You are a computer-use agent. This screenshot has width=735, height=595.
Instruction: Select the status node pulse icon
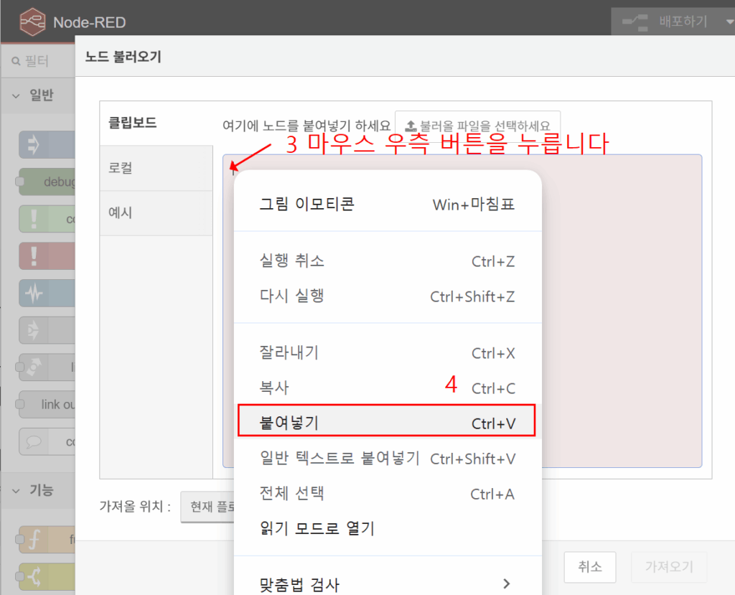(32, 293)
